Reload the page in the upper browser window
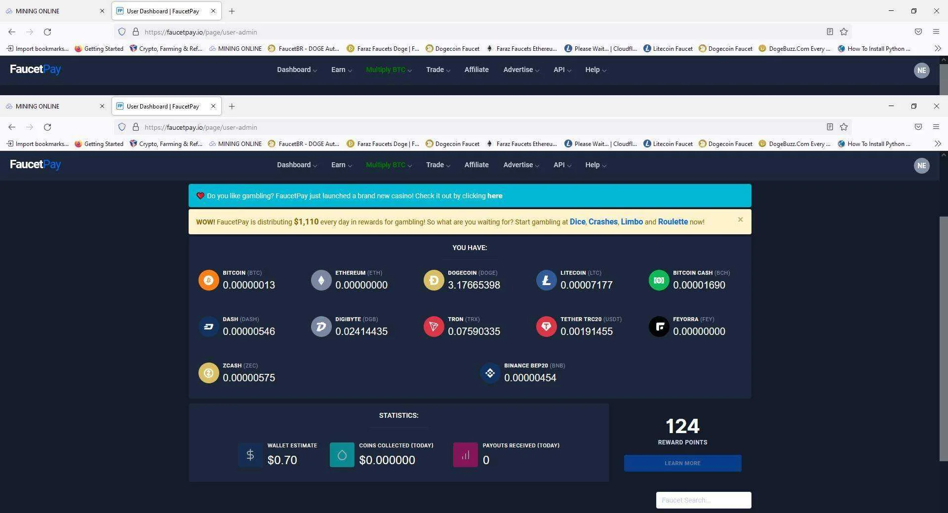Viewport: 948px width, 513px height. point(47,32)
